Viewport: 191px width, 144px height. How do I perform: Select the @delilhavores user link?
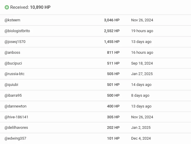16,128
